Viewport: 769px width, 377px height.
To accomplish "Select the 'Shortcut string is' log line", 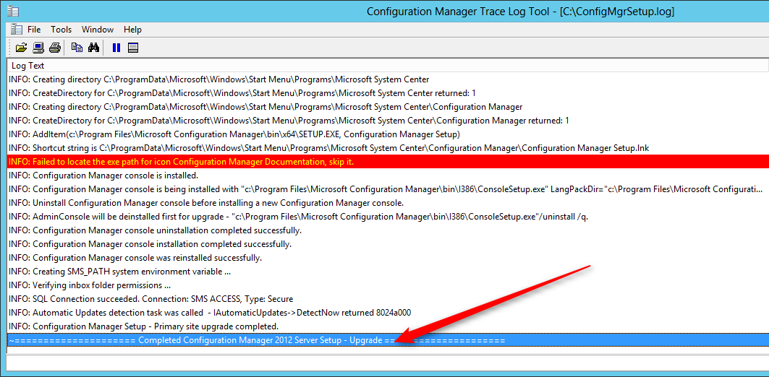I will 388,148.
